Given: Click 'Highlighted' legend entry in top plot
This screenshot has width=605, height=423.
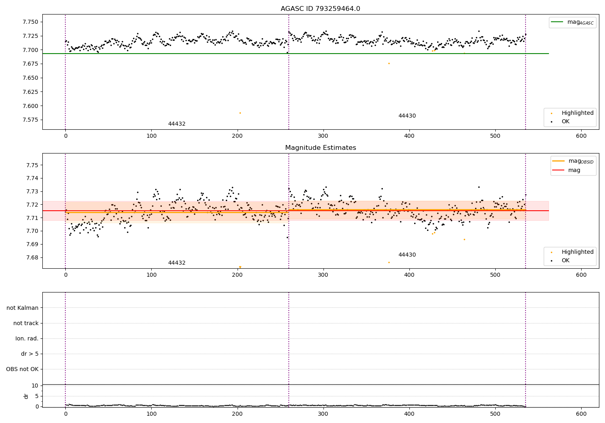Looking at the screenshot, I should [x=572, y=113].
